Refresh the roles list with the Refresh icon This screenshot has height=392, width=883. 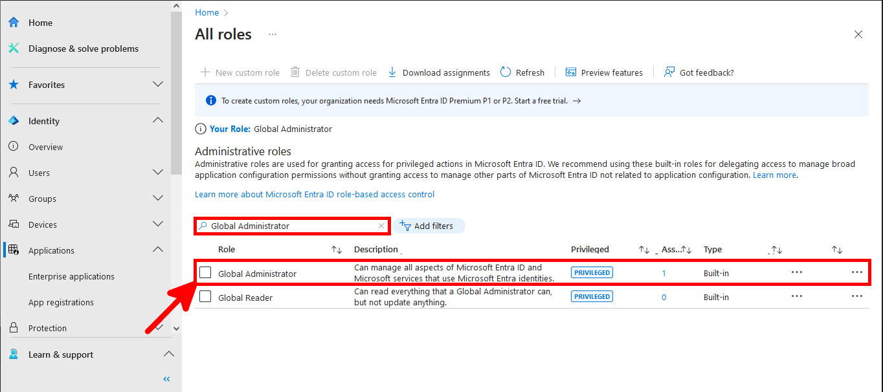point(504,72)
